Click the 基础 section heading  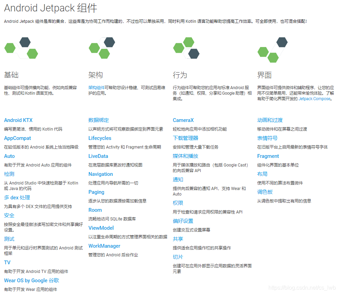click(11, 75)
